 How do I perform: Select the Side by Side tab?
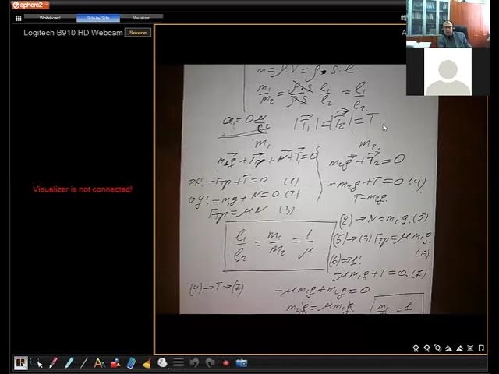[98, 18]
